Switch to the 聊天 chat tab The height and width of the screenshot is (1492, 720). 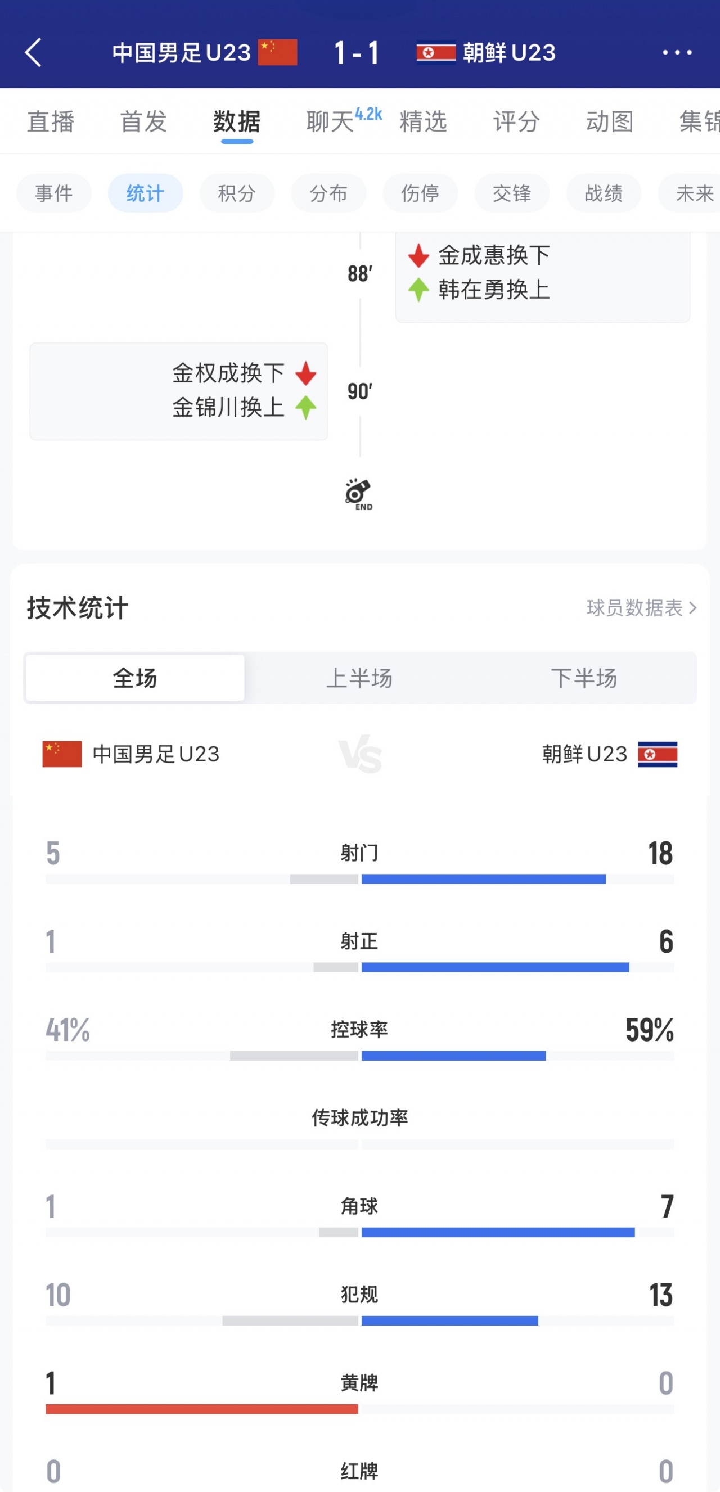pos(330,121)
